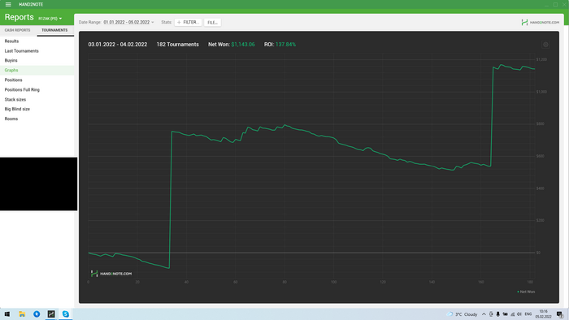Open the 3°C Cloudy weather widget
The height and width of the screenshot is (320, 569).
tap(462, 314)
